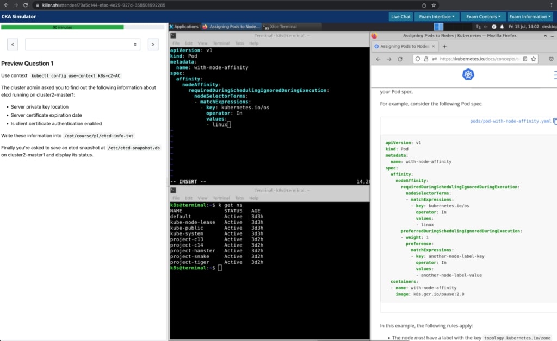
Task: Open the question selector combo box
Action: (x=82, y=44)
